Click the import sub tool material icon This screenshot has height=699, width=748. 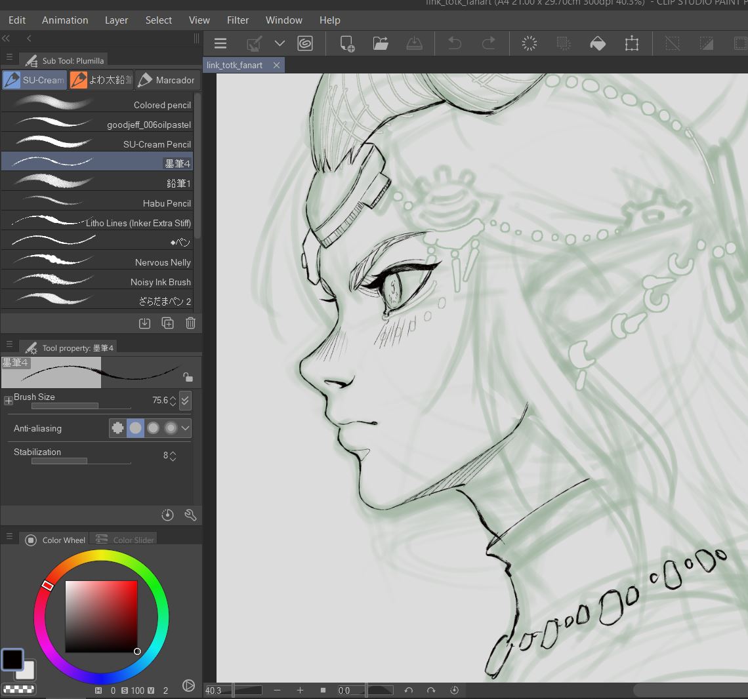(144, 323)
